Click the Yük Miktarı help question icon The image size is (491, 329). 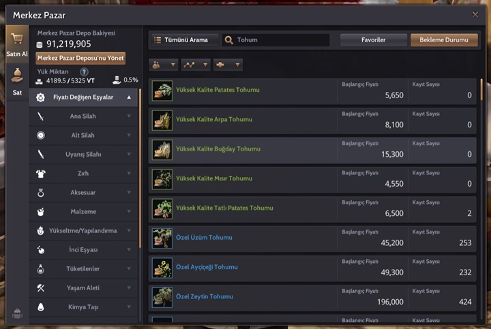click(84, 72)
